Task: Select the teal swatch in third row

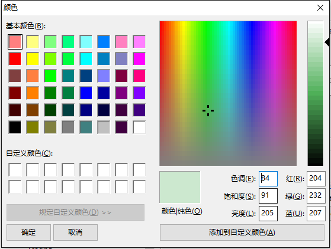Action: pyautogui.click(x=68, y=76)
